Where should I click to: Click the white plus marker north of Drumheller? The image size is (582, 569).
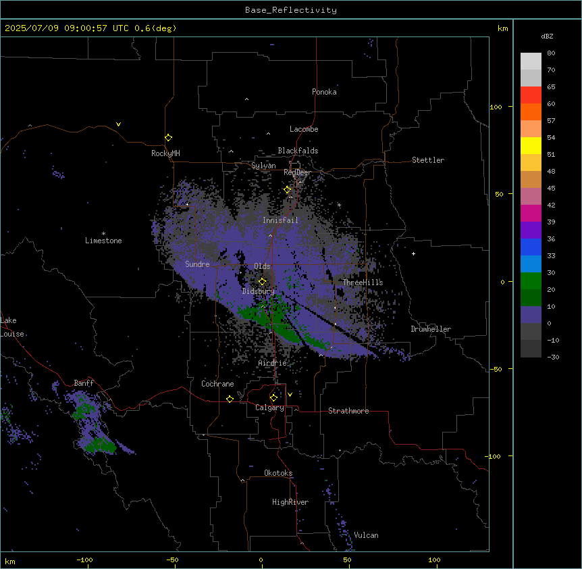click(x=413, y=253)
